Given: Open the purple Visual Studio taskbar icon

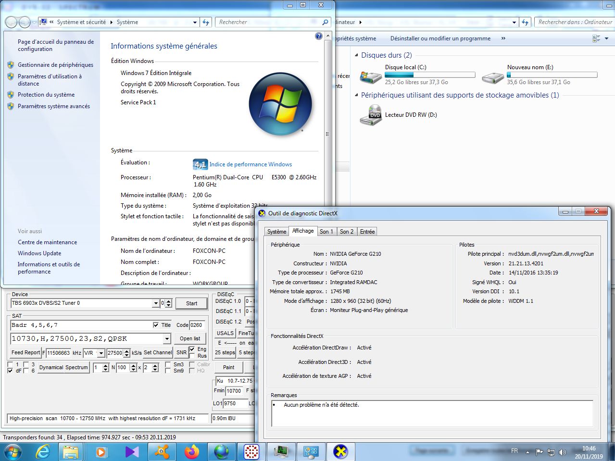Looking at the screenshot, I should (131, 452).
